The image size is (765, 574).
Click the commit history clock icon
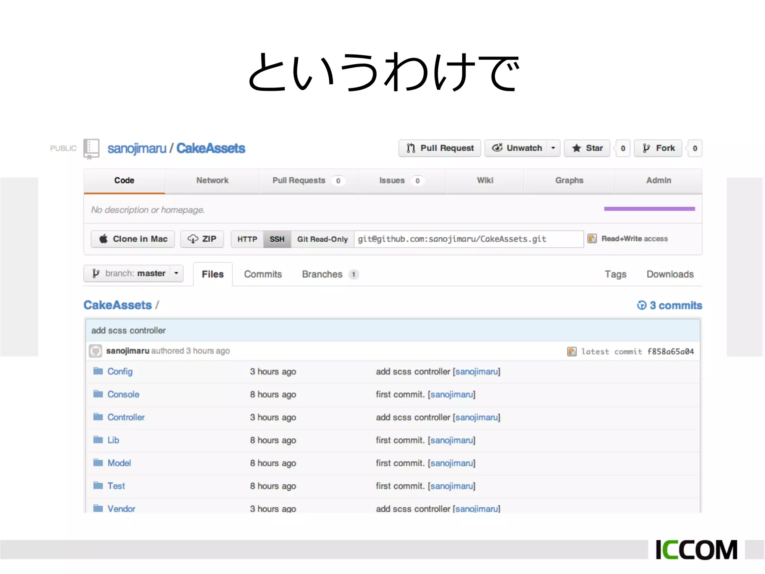[642, 305]
